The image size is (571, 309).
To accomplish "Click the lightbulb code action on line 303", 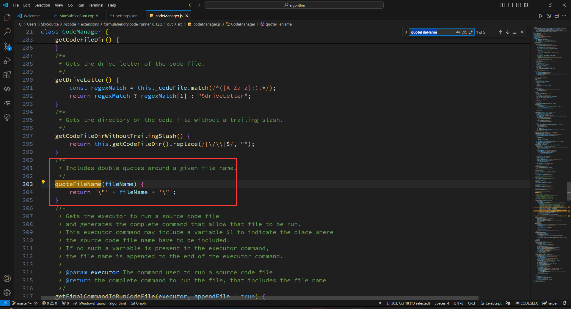I will tap(43, 182).
